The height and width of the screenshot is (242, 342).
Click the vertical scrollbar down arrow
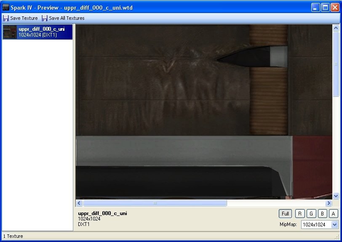click(x=336, y=196)
